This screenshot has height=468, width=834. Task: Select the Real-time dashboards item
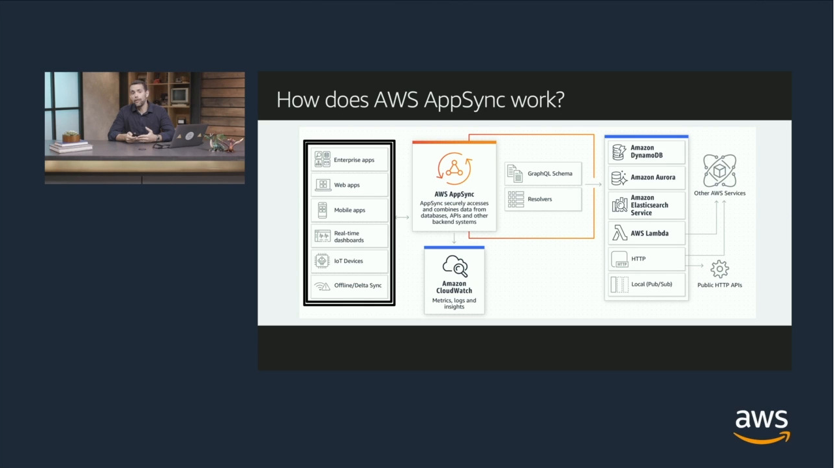tap(349, 235)
